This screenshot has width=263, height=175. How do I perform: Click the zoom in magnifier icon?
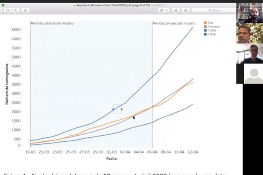(x=16, y=10)
